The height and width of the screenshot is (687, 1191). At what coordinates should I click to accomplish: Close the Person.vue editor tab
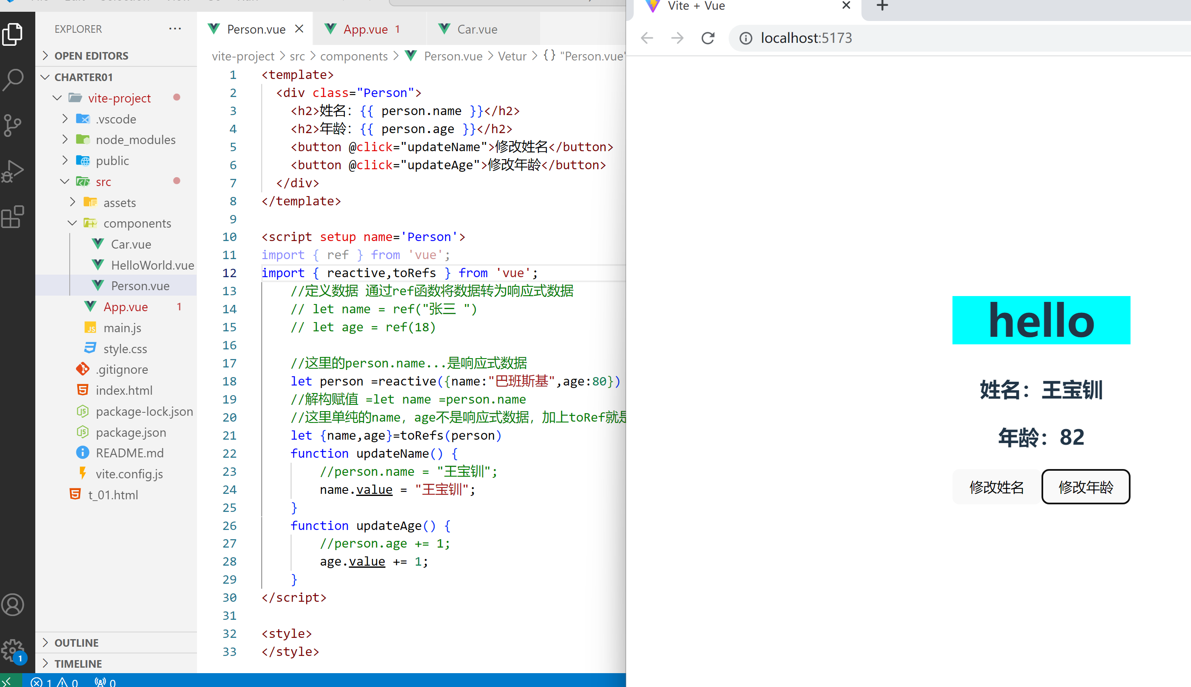coord(299,29)
